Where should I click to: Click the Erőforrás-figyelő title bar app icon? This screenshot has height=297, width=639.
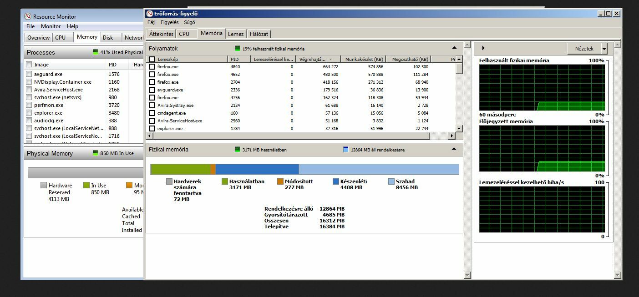point(150,14)
